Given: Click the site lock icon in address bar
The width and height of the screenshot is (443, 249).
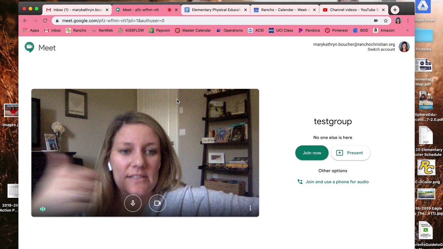Looking at the screenshot, I should click(57, 21).
